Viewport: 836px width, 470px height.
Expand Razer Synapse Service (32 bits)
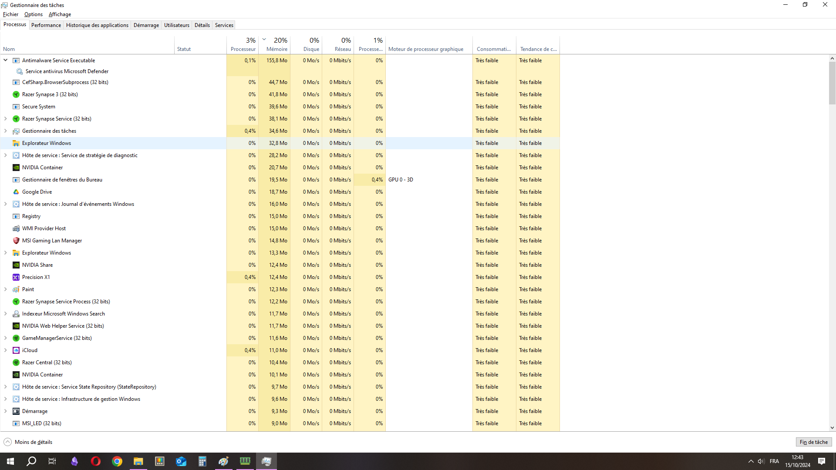click(x=6, y=119)
